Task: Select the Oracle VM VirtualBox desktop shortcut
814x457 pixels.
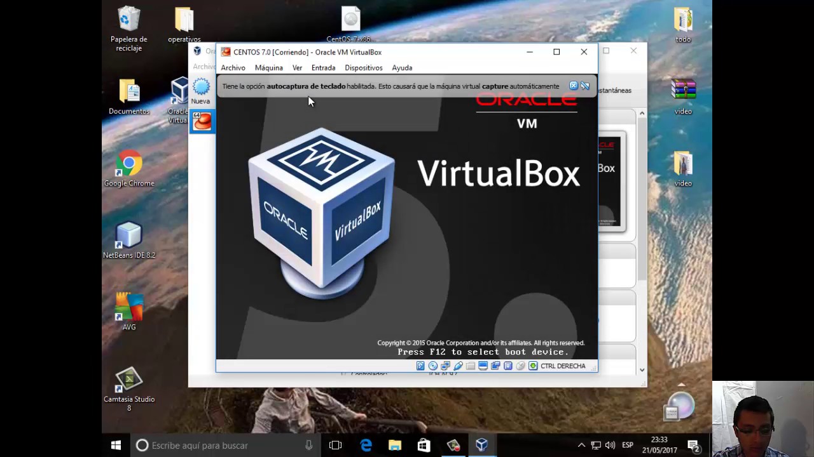Action: tap(179, 100)
